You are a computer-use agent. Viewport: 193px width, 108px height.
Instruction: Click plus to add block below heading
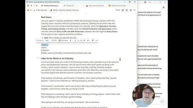point(37,58)
